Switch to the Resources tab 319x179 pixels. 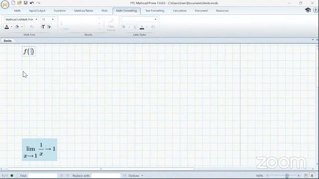(x=222, y=10)
